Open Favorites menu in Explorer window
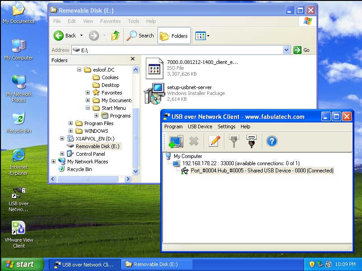 pos(110,21)
